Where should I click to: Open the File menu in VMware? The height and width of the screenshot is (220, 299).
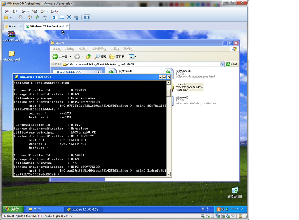(7, 11)
